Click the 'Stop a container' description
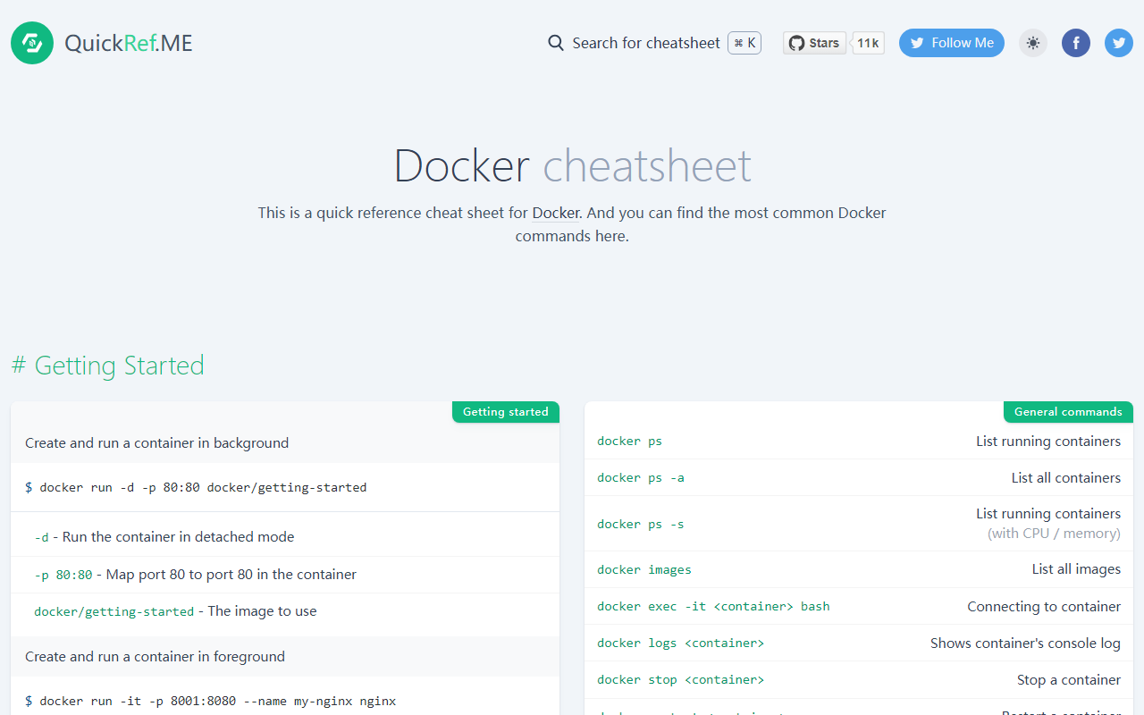This screenshot has height=715, width=1144. (1069, 680)
